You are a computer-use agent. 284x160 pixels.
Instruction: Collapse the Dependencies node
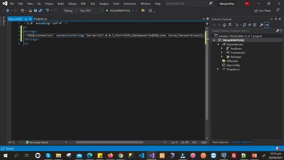coord(218,44)
